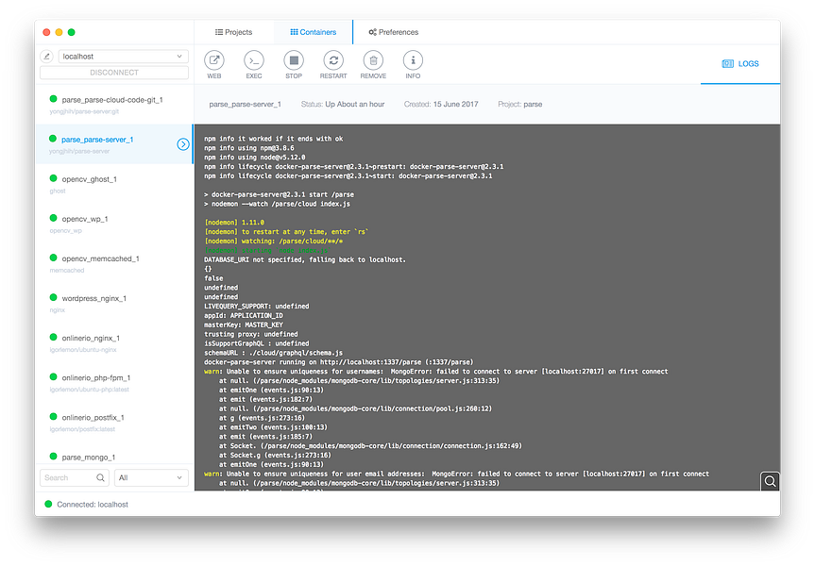Click 'npm info using npm@3.8.6' log line
This screenshot has height=566, width=815.
click(249, 148)
